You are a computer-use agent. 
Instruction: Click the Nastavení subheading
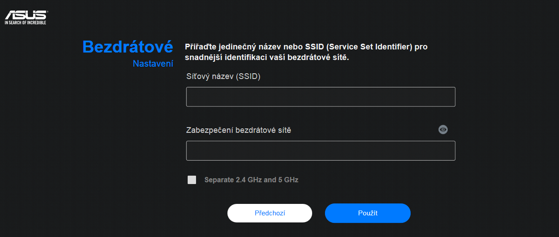(x=153, y=64)
